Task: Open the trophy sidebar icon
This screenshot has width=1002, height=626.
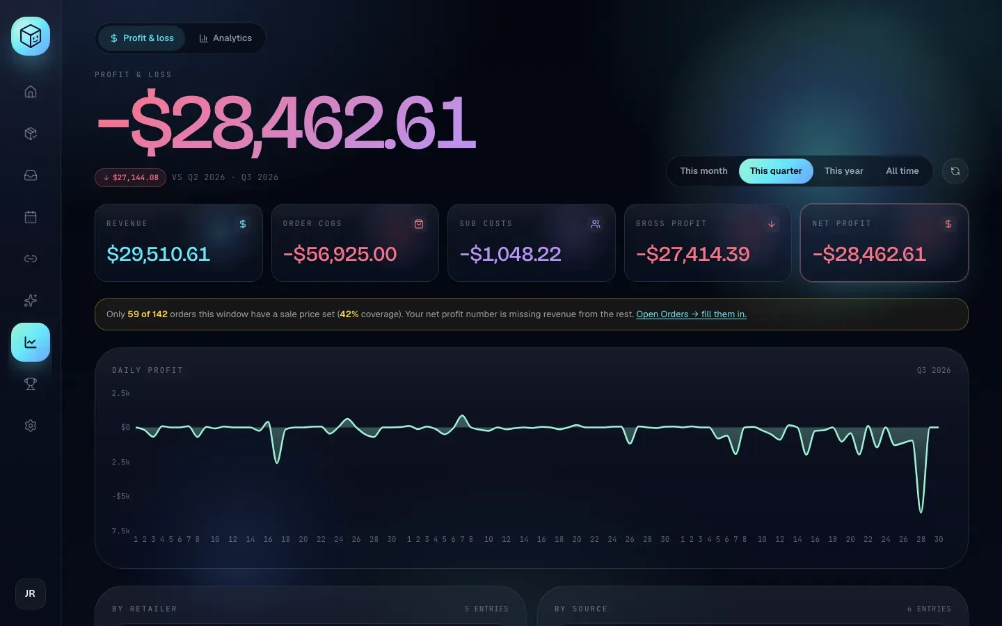Action: pyautogui.click(x=31, y=384)
